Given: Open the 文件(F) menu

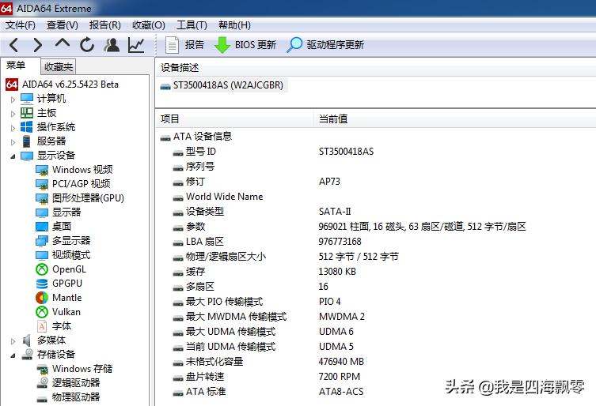Looking at the screenshot, I should [x=20, y=25].
